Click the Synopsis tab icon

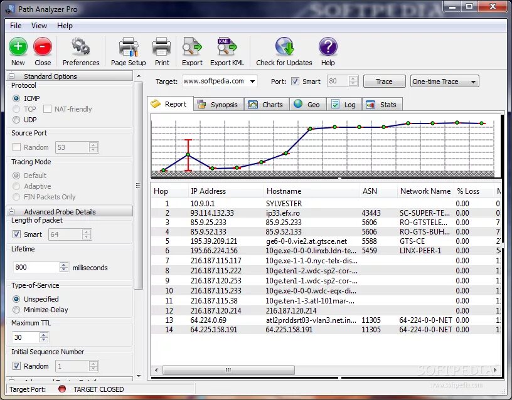coord(201,105)
